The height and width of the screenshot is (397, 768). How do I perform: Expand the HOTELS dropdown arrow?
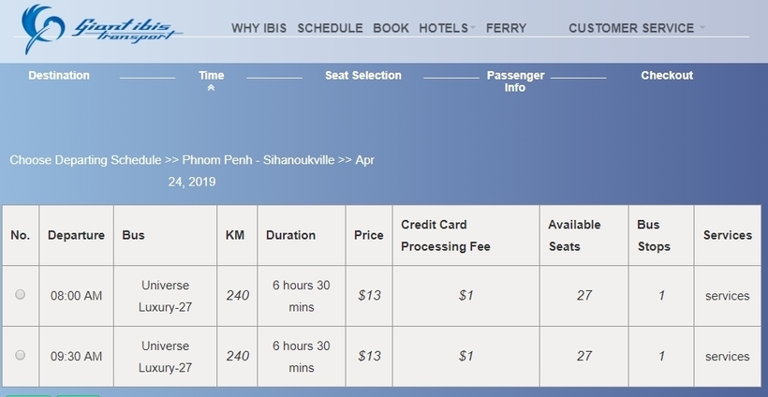[473, 28]
